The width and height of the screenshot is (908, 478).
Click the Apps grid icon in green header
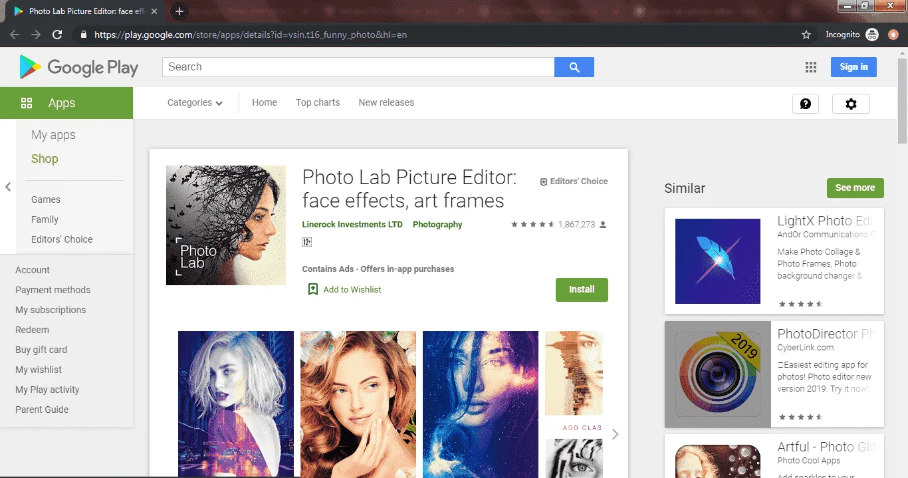[27, 103]
